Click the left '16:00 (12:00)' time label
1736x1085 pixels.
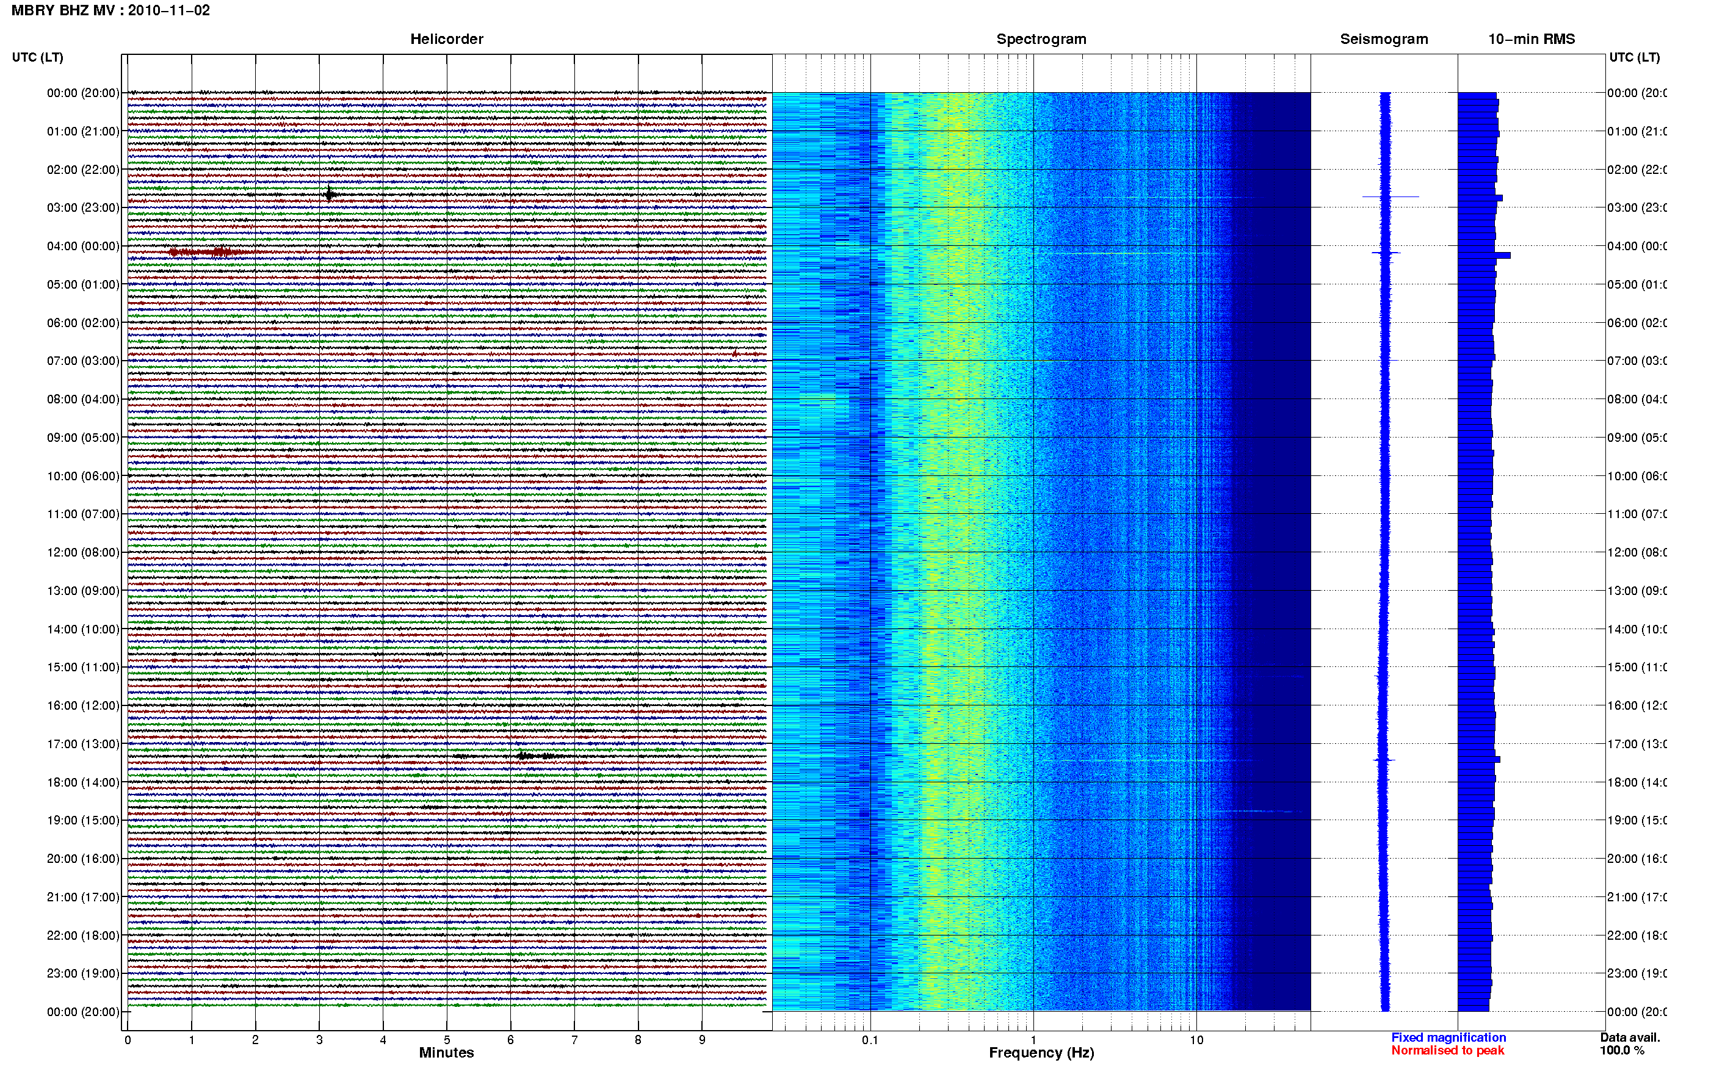click(83, 705)
